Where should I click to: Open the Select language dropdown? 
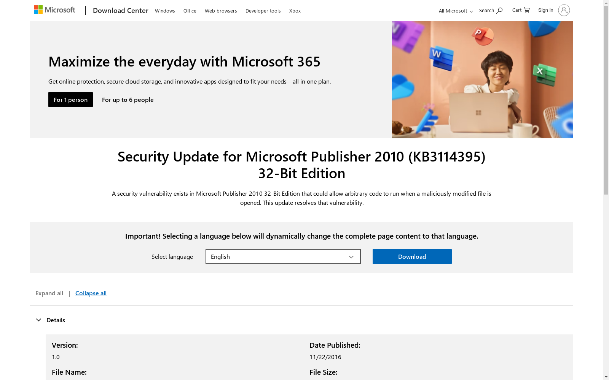(x=283, y=256)
